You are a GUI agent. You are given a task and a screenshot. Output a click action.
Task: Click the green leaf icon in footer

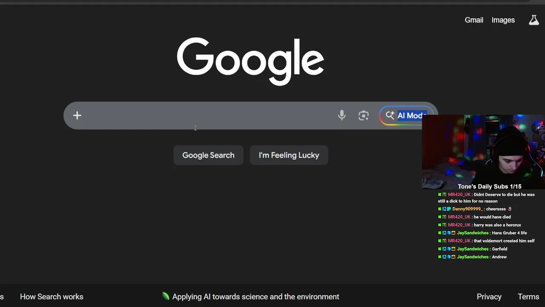pos(166,296)
